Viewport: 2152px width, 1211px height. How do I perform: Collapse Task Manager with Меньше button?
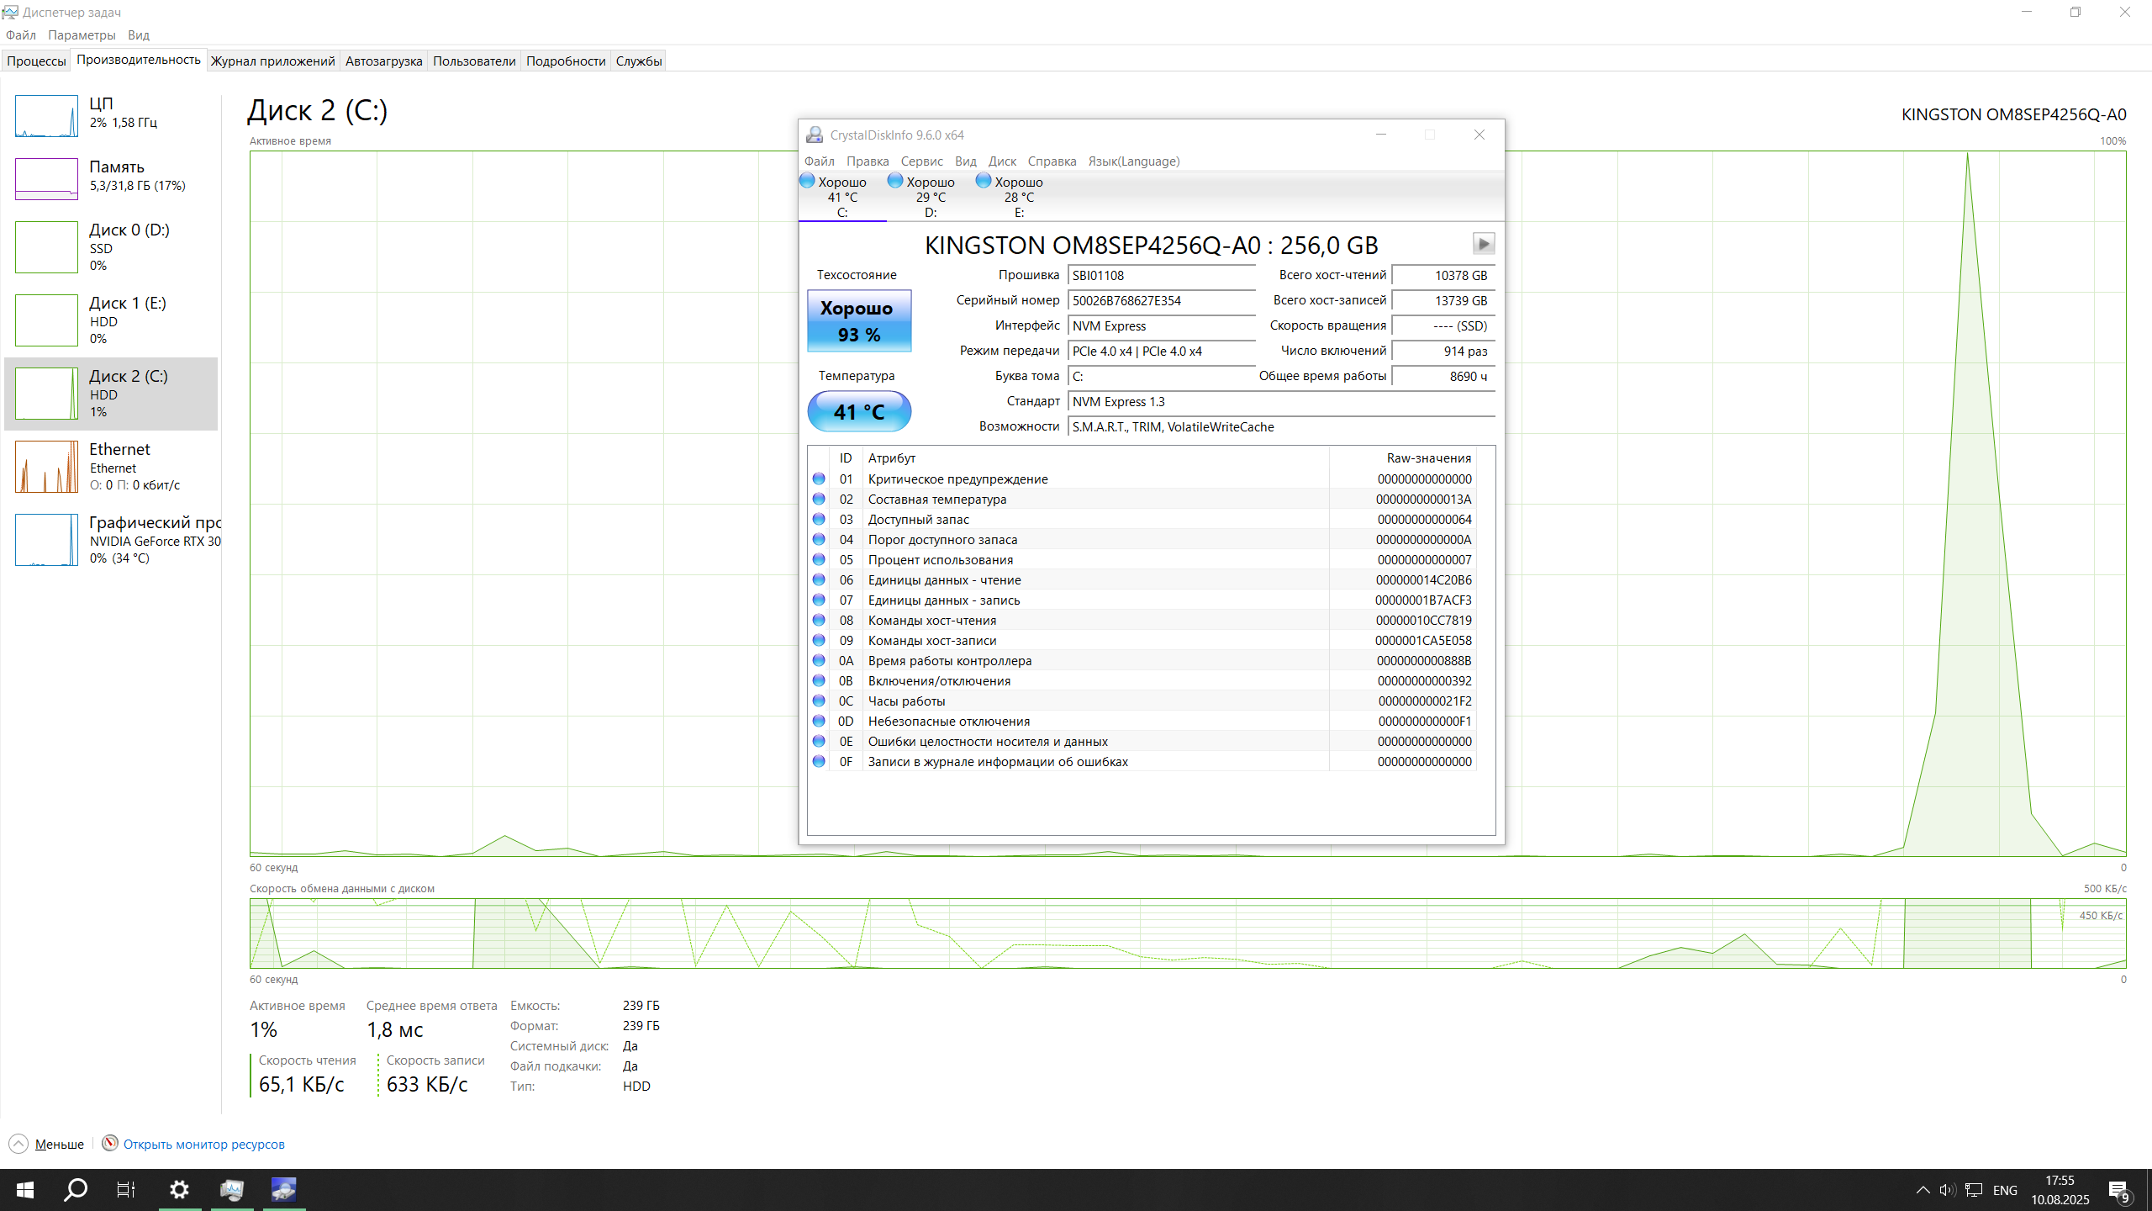(x=47, y=1144)
